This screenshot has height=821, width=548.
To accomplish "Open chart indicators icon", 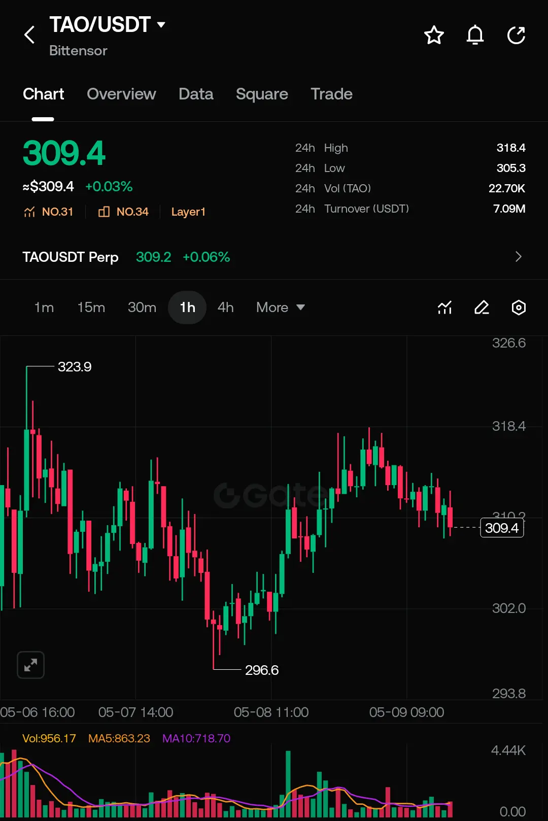I will coord(445,307).
